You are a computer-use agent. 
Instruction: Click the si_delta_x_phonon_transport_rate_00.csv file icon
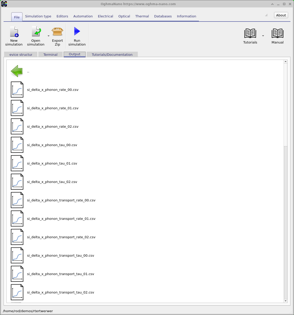pyautogui.click(x=17, y=200)
